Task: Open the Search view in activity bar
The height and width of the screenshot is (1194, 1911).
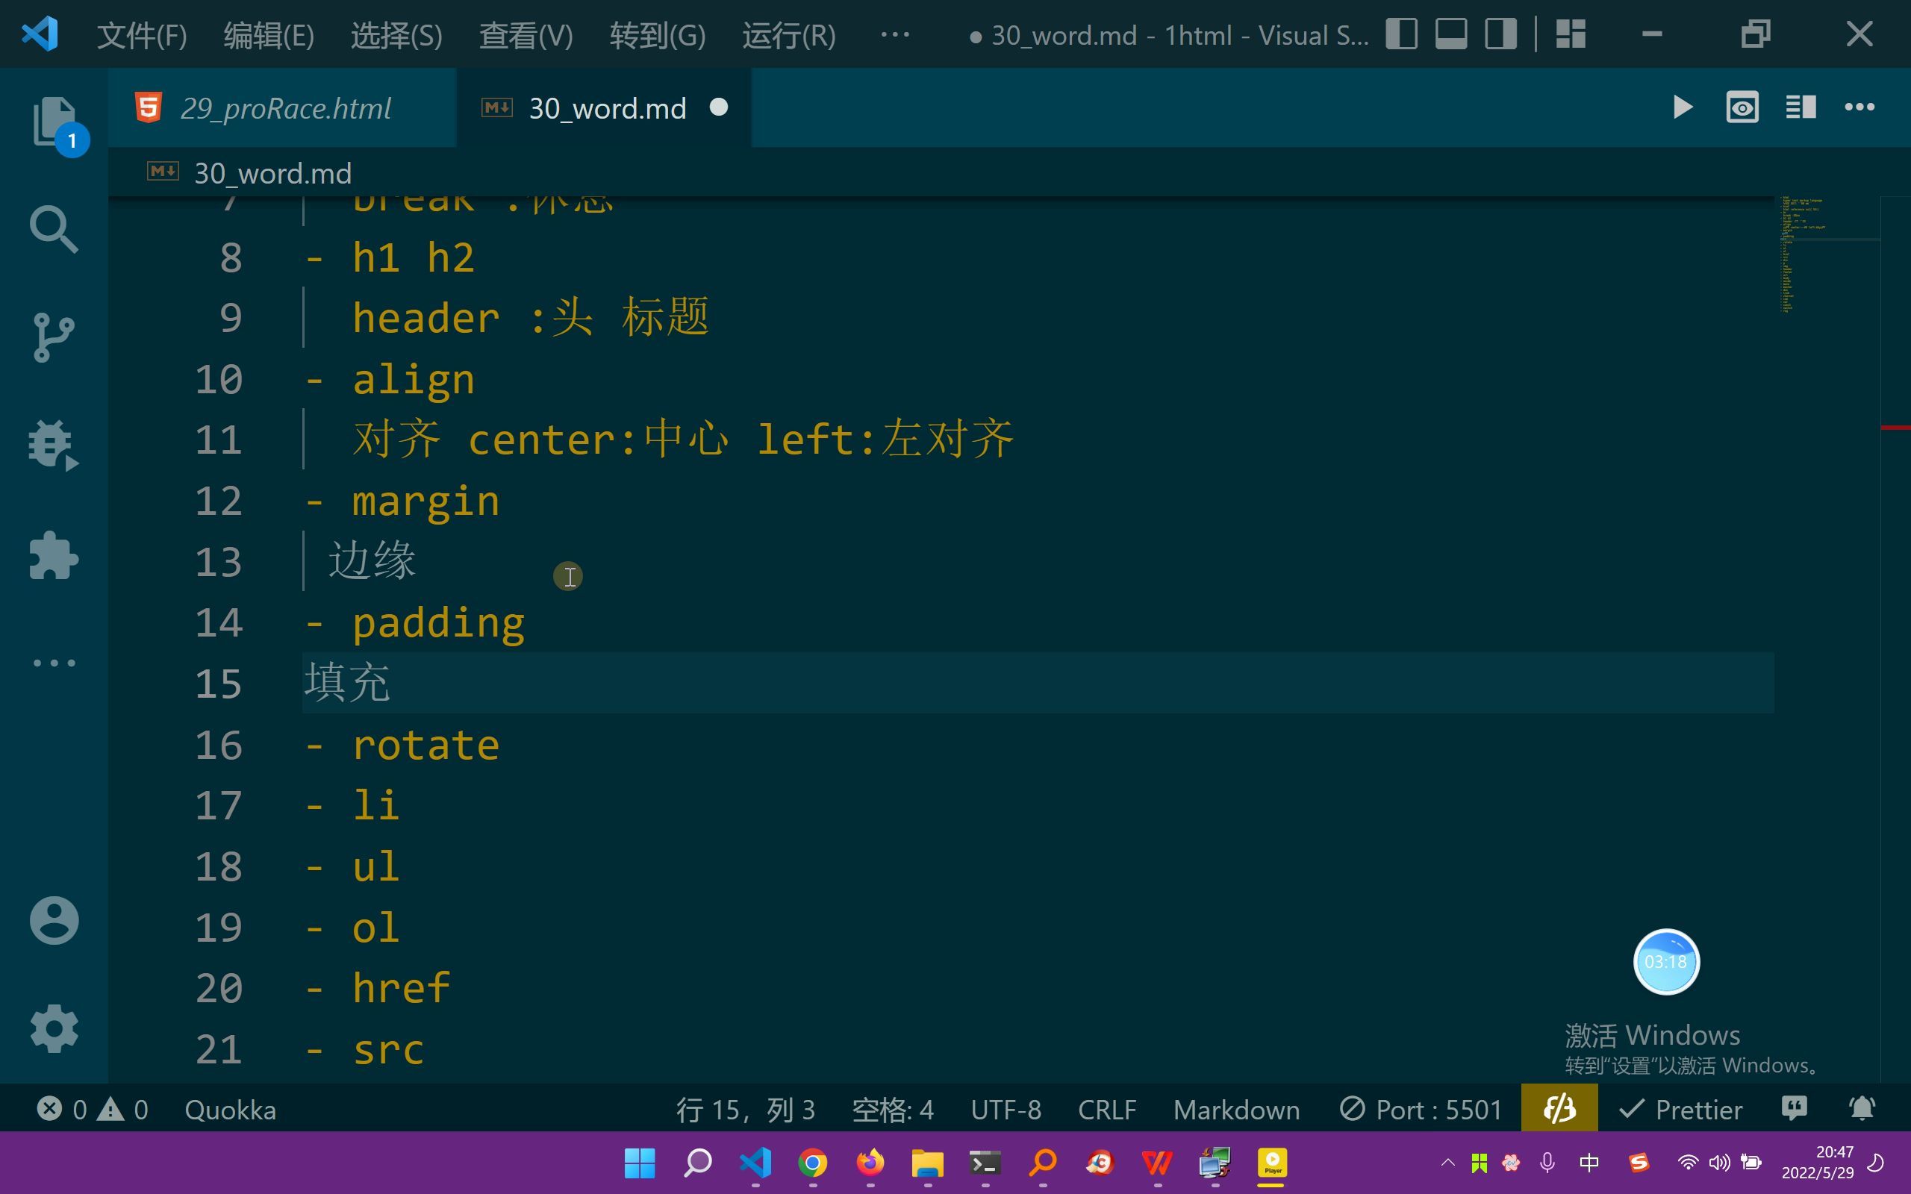Action: click(54, 229)
